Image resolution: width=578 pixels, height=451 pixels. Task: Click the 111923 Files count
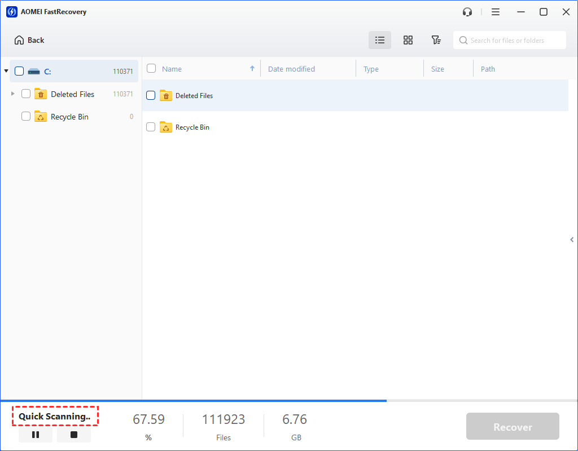pyautogui.click(x=224, y=419)
